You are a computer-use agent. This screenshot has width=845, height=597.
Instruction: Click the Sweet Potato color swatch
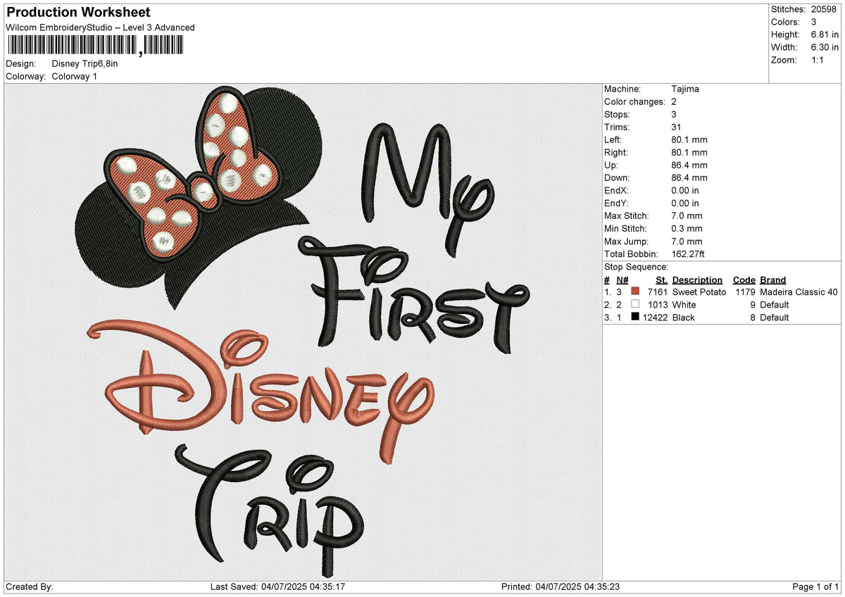coord(635,291)
